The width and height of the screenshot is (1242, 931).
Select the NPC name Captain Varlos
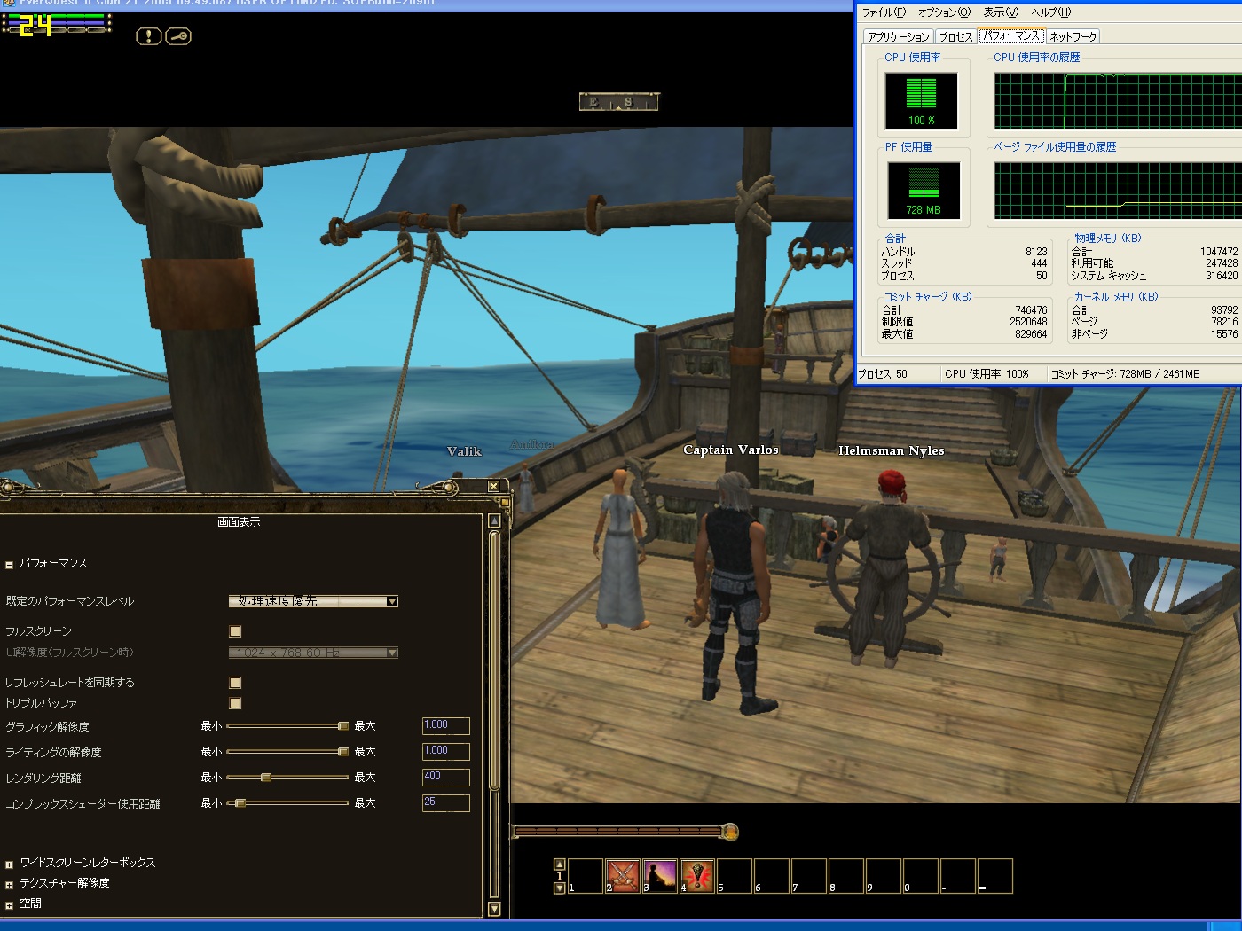[731, 450]
